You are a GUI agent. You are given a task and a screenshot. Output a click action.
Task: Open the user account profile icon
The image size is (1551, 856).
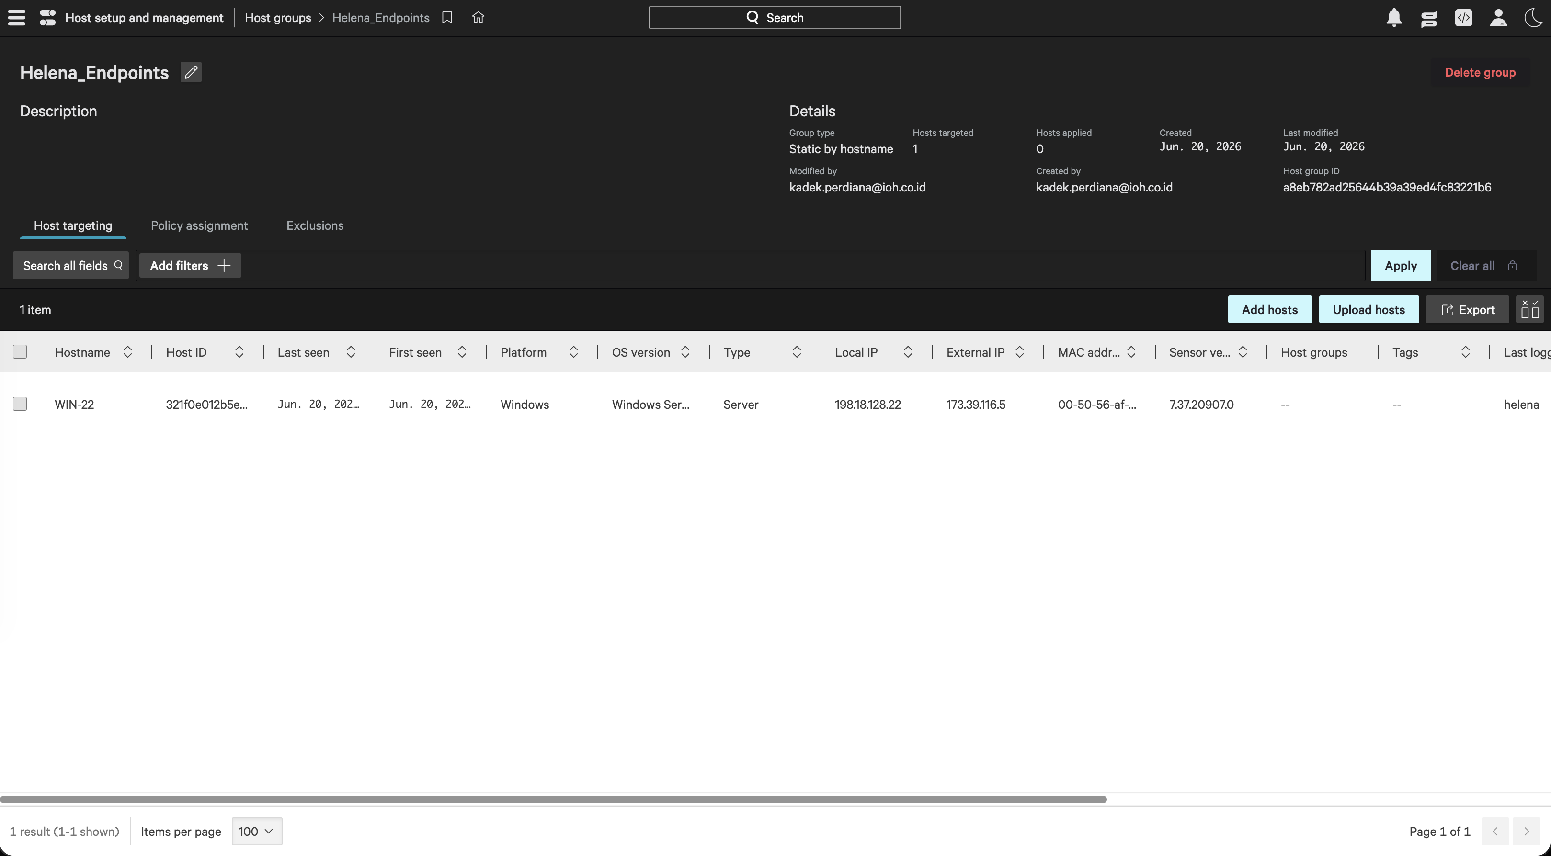(x=1498, y=17)
